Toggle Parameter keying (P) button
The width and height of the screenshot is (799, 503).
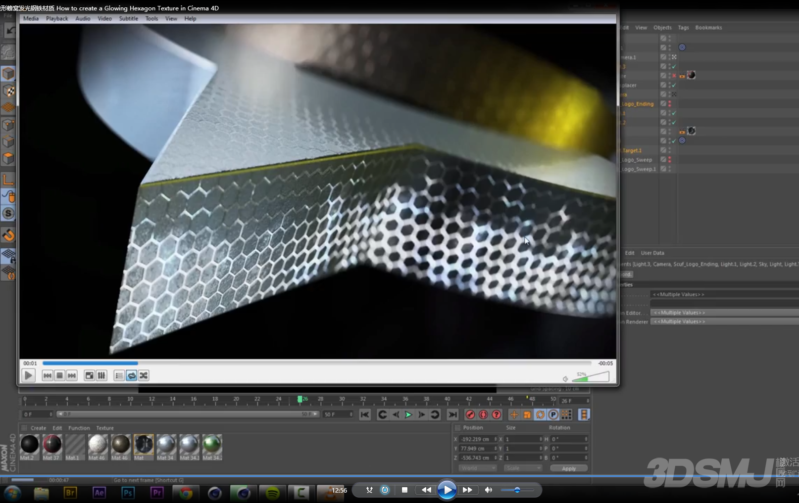tap(553, 414)
